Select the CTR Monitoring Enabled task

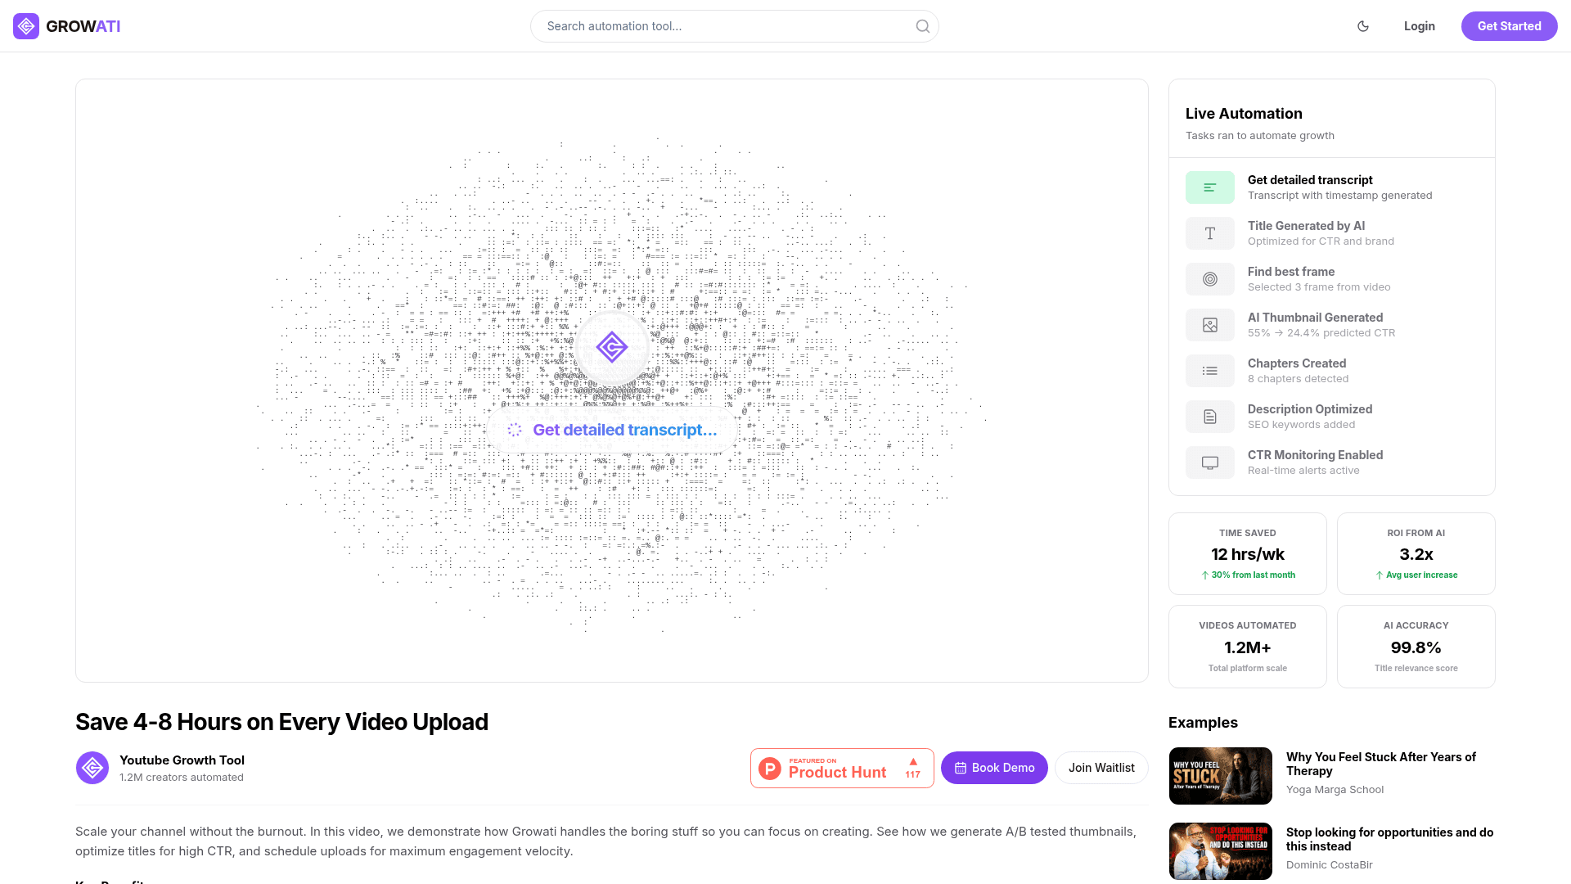coord(1332,462)
